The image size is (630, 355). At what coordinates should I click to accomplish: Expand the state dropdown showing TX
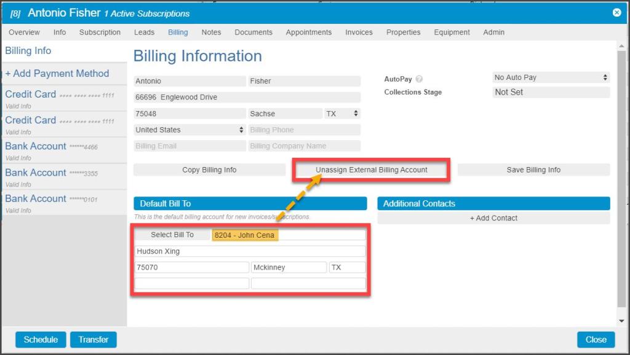point(342,114)
